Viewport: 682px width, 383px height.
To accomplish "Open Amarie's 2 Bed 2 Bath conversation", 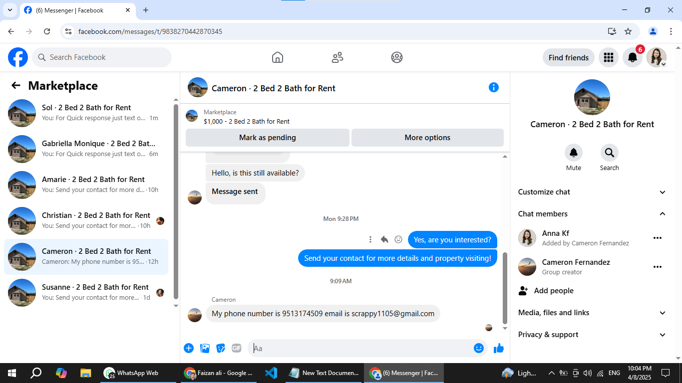I will pyautogui.click(x=86, y=185).
